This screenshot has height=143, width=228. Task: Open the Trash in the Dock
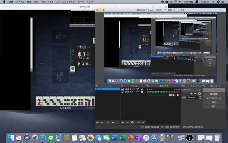click(x=217, y=138)
